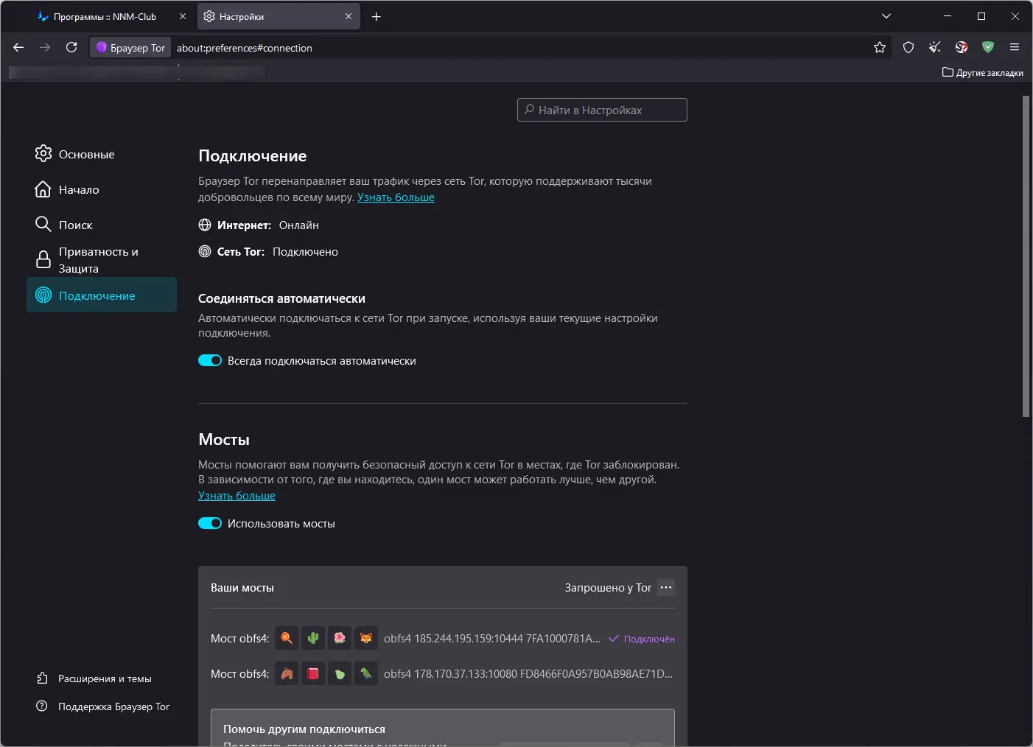Click Узнать больше link under Мосты
The width and height of the screenshot is (1033, 747).
coord(237,496)
